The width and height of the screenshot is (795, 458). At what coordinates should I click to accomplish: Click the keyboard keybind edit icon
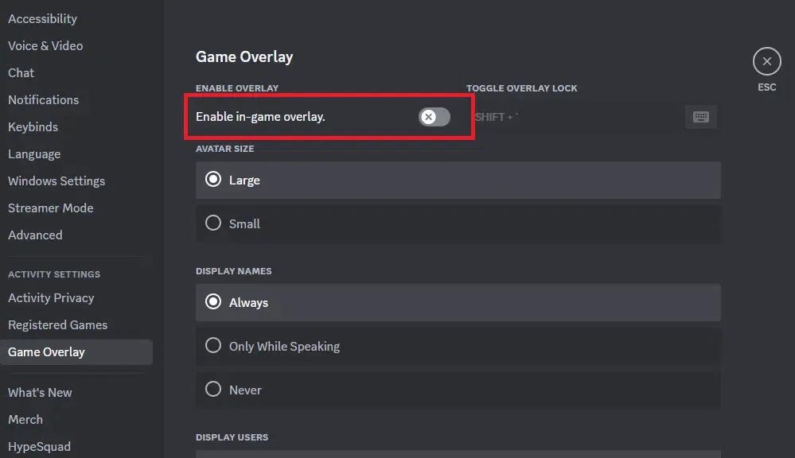point(700,117)
